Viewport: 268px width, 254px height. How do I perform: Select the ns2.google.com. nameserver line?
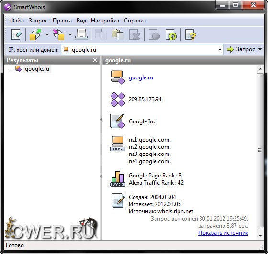[x=150, y=147]
